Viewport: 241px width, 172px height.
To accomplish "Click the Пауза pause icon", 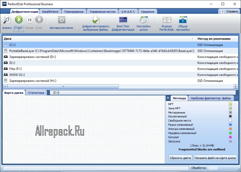I will (30, 20).
